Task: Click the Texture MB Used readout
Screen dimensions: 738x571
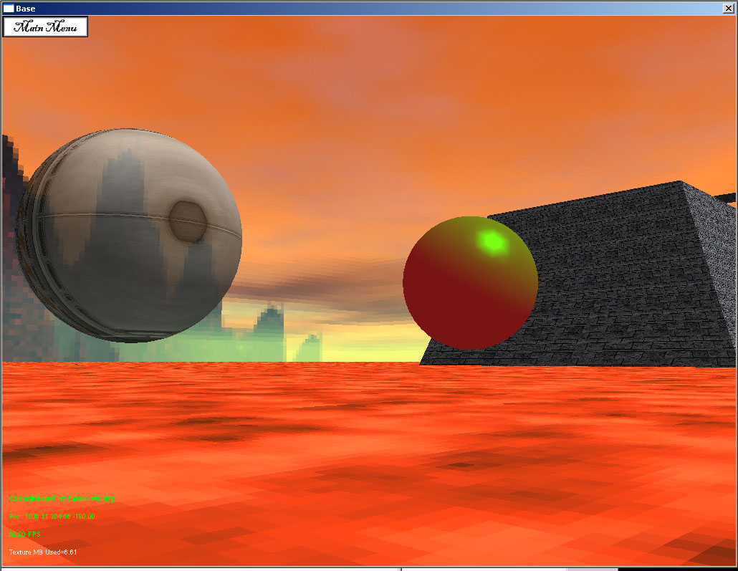Action: tap(43, 552)
